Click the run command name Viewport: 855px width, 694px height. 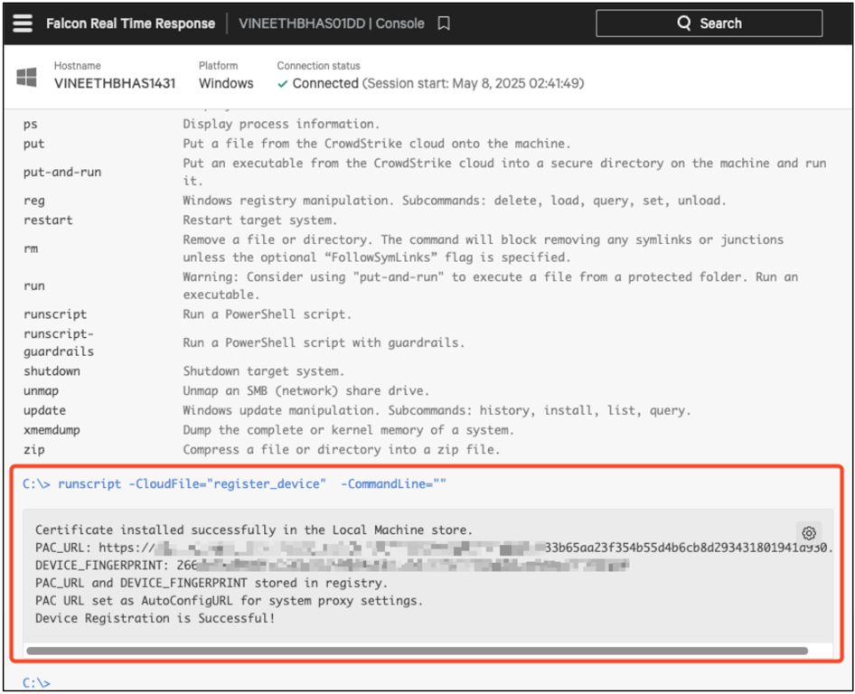tap(33, 286)
